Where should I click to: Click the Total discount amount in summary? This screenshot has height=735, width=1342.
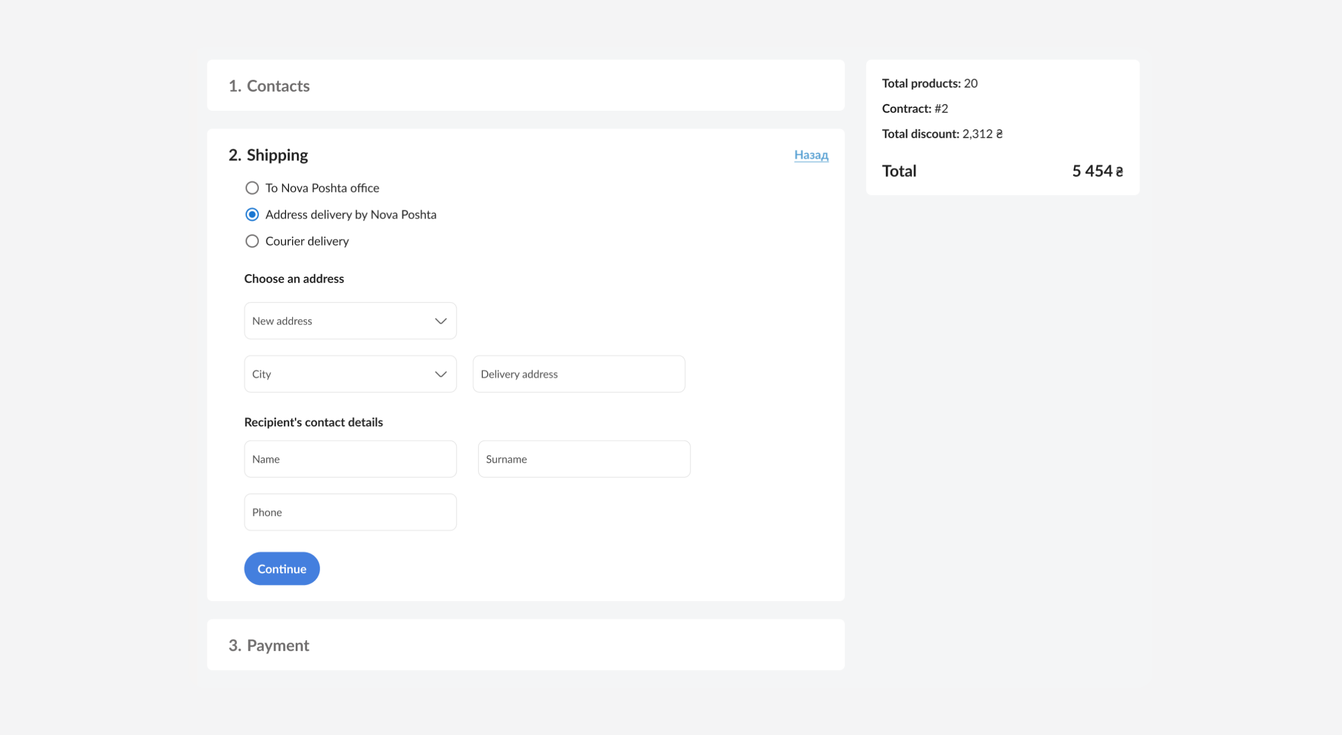pyautogui.click(x=982, y=134)
